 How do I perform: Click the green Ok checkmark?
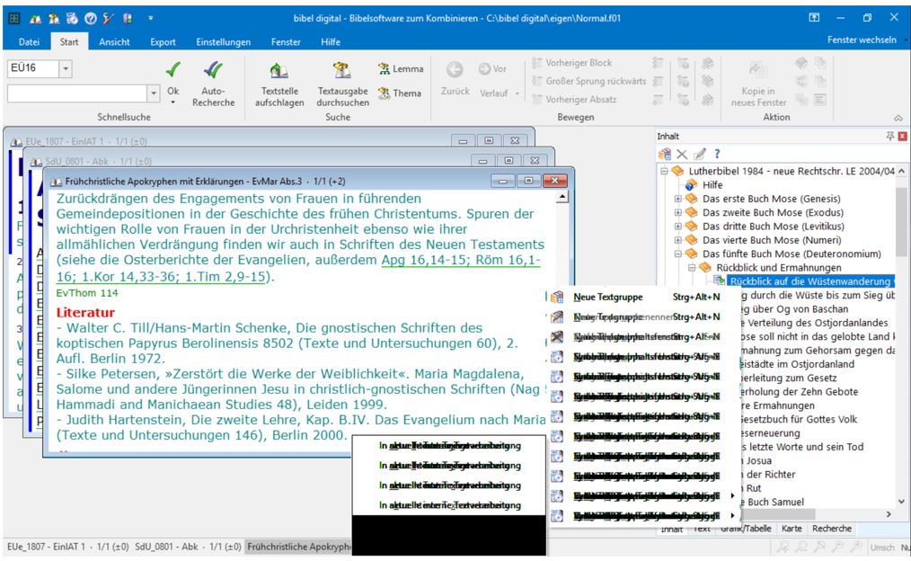[173, 70]
